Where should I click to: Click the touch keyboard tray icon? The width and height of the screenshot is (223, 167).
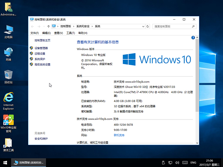(185, 163)
